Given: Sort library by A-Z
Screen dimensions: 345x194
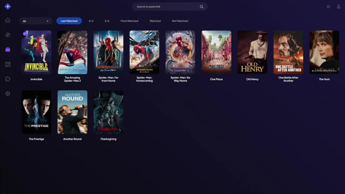Looking at the screenshot, I should [91, 21].
